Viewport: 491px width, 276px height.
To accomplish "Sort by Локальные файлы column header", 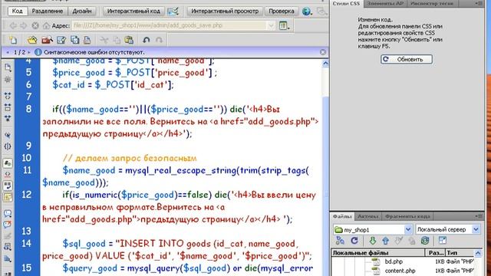I will pyautogui.click(x=377, y=252).
